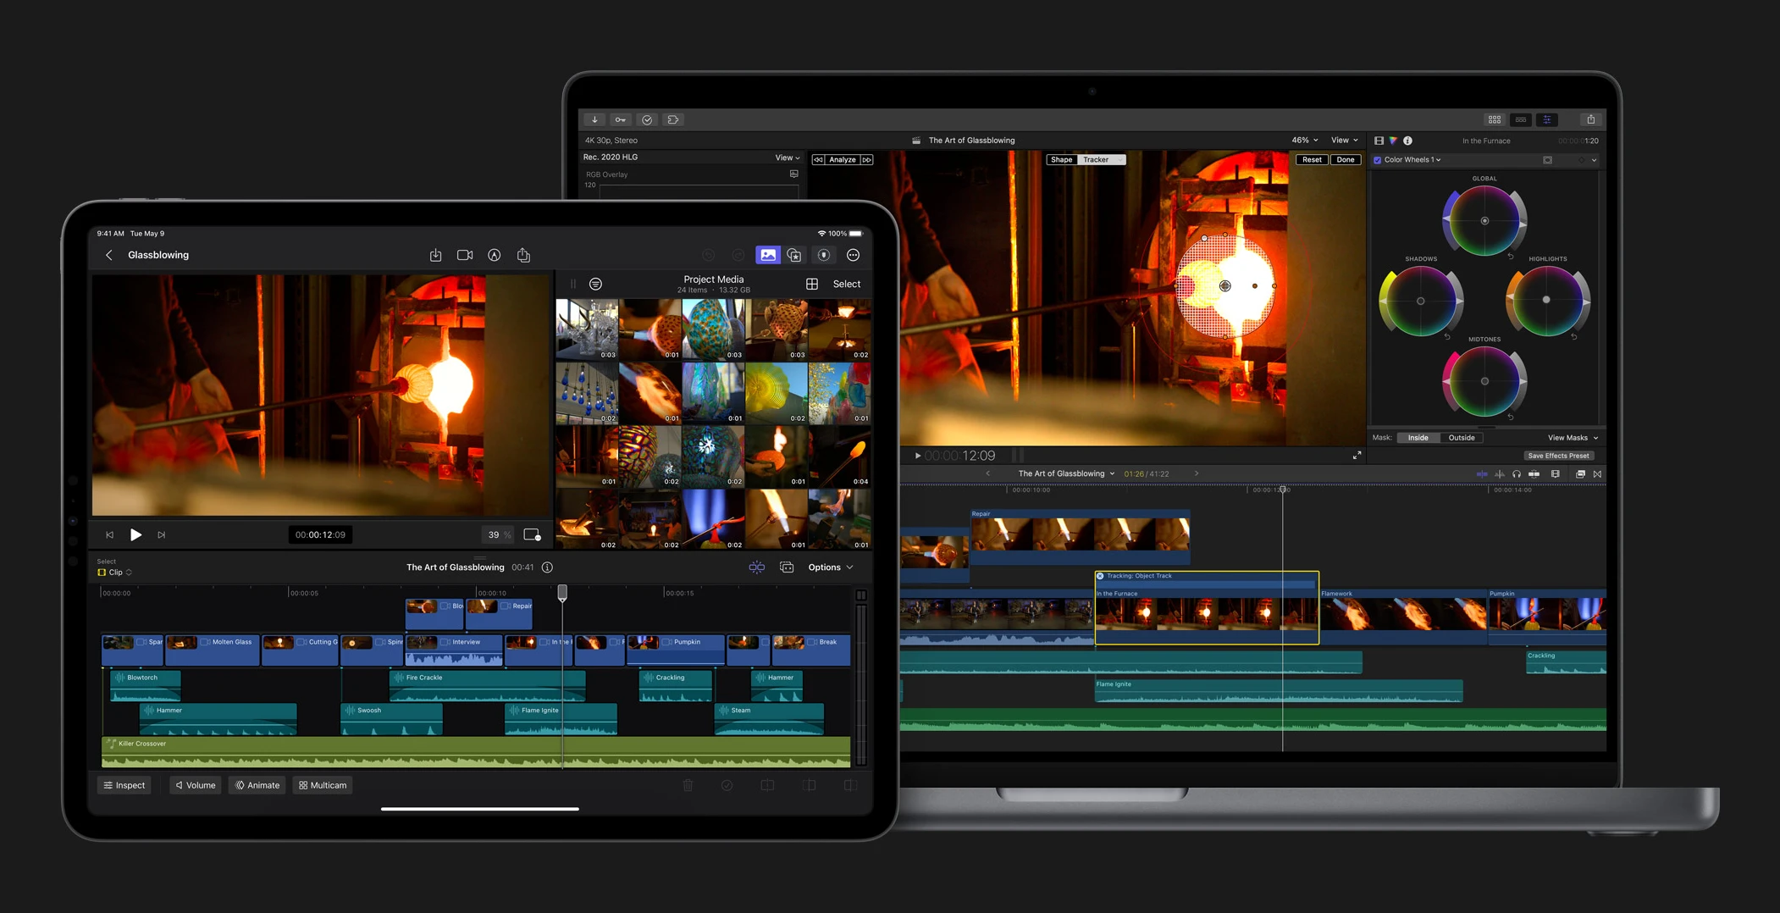Open the Options menu above the timeline
This screenshot has height=913, width=1780.
point(829,567)
